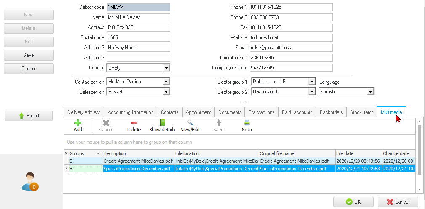Expand the Country dropdown
This screenshot has height=209, width=425.
(x=166, y=68)
